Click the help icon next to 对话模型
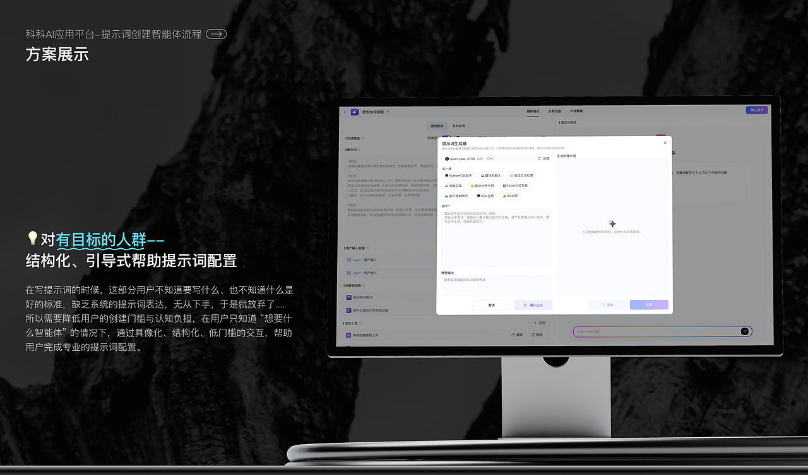Viewport: 808px width, 475px height. pyautogui.click(x=363, y=138)
